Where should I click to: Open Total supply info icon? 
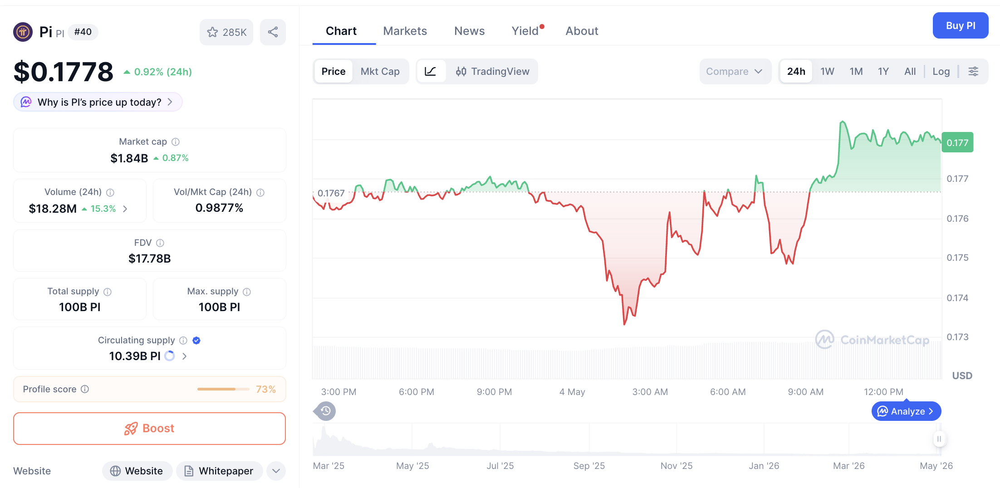[108, 292]
